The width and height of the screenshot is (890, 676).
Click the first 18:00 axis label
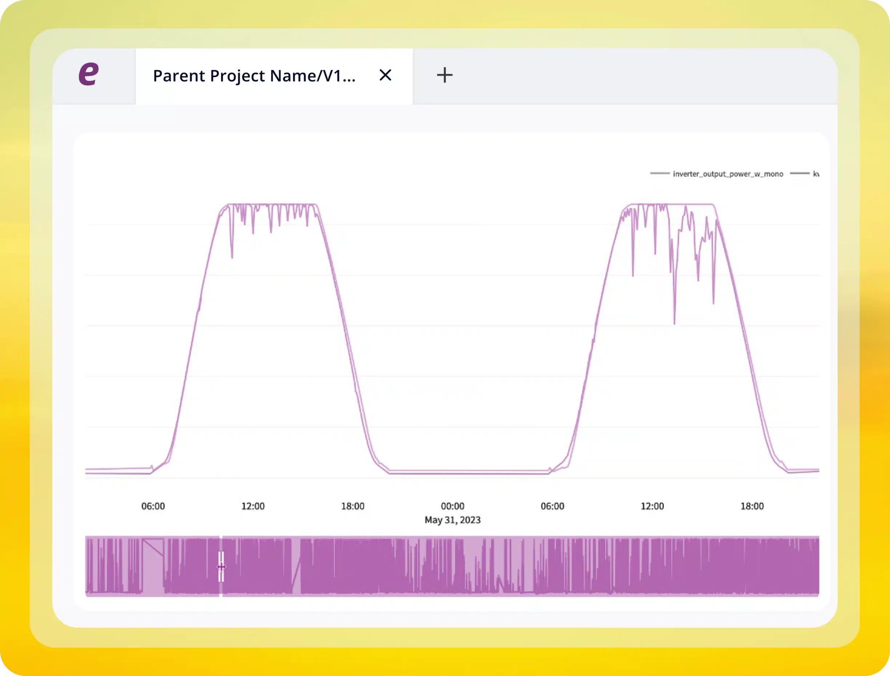click(353, 506)
